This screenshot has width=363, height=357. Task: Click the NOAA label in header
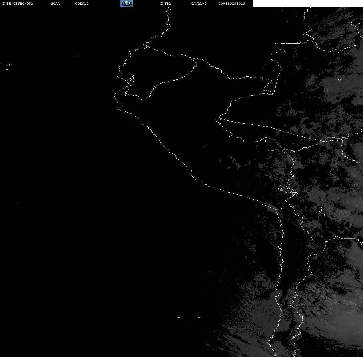(55, 3)
